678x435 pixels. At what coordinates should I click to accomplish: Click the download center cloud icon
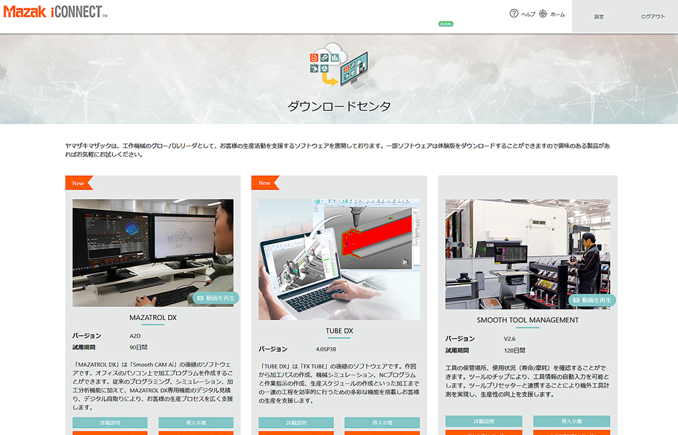coord(339,65)
